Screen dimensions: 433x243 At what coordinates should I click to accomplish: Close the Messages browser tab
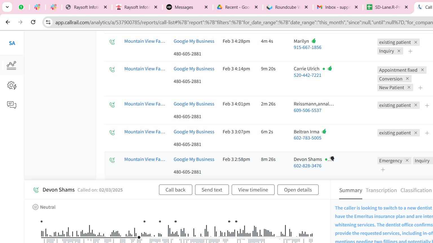(206, 7)
